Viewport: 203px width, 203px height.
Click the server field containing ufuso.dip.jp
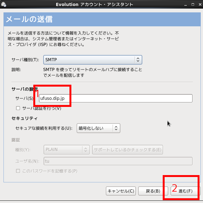tap(116, 98)
